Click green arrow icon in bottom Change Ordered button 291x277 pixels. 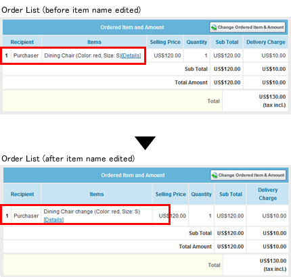coord(215,175)
